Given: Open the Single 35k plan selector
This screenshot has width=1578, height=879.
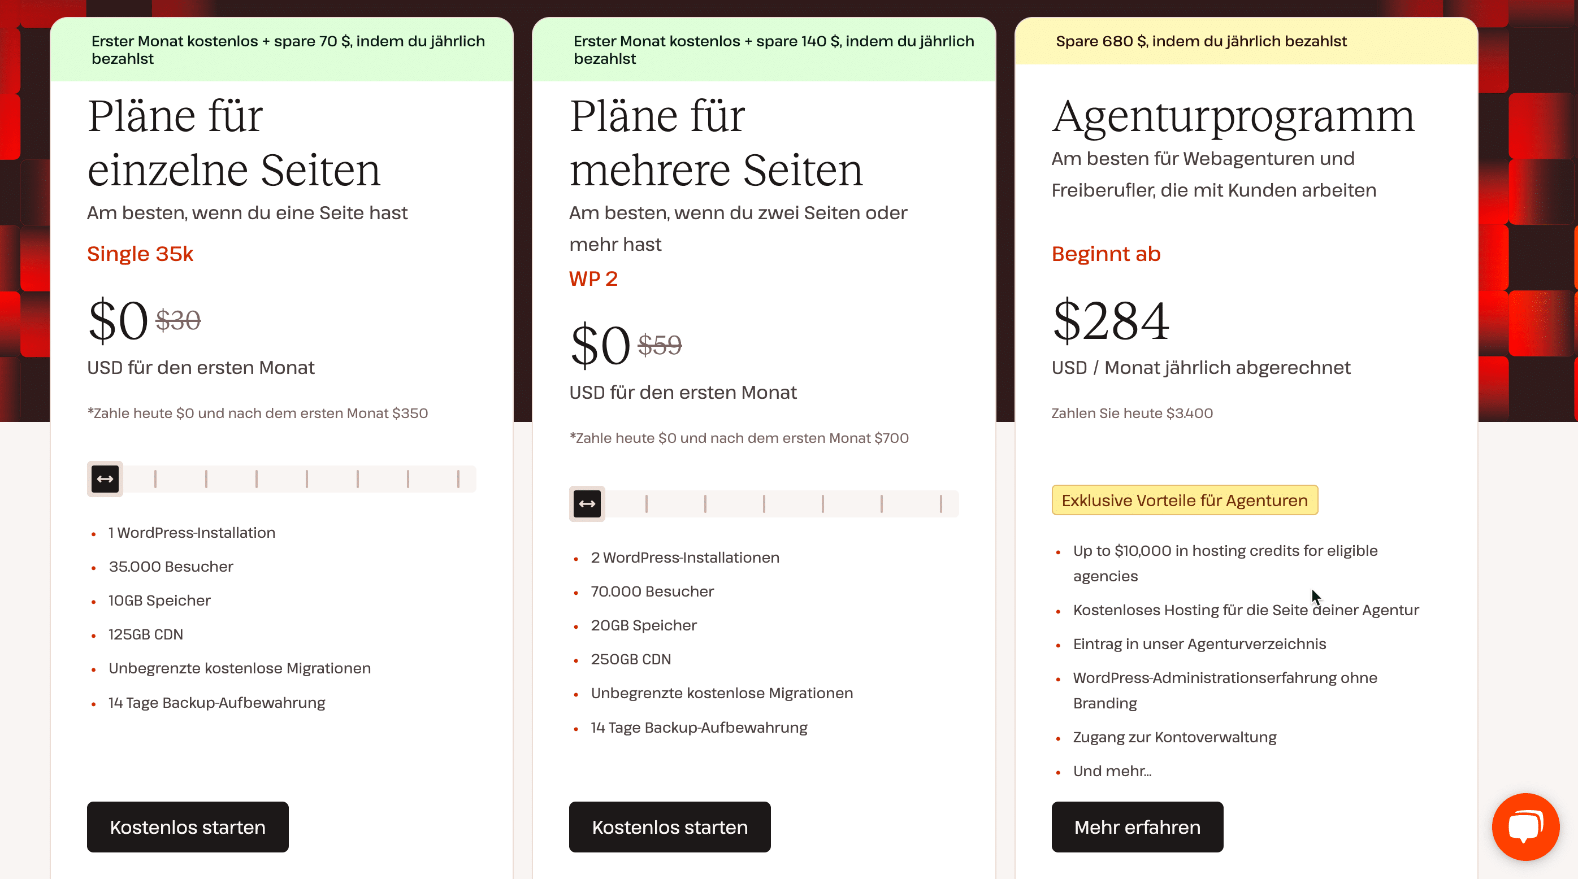Looking at the screenshot, I should tap(140, 254).
